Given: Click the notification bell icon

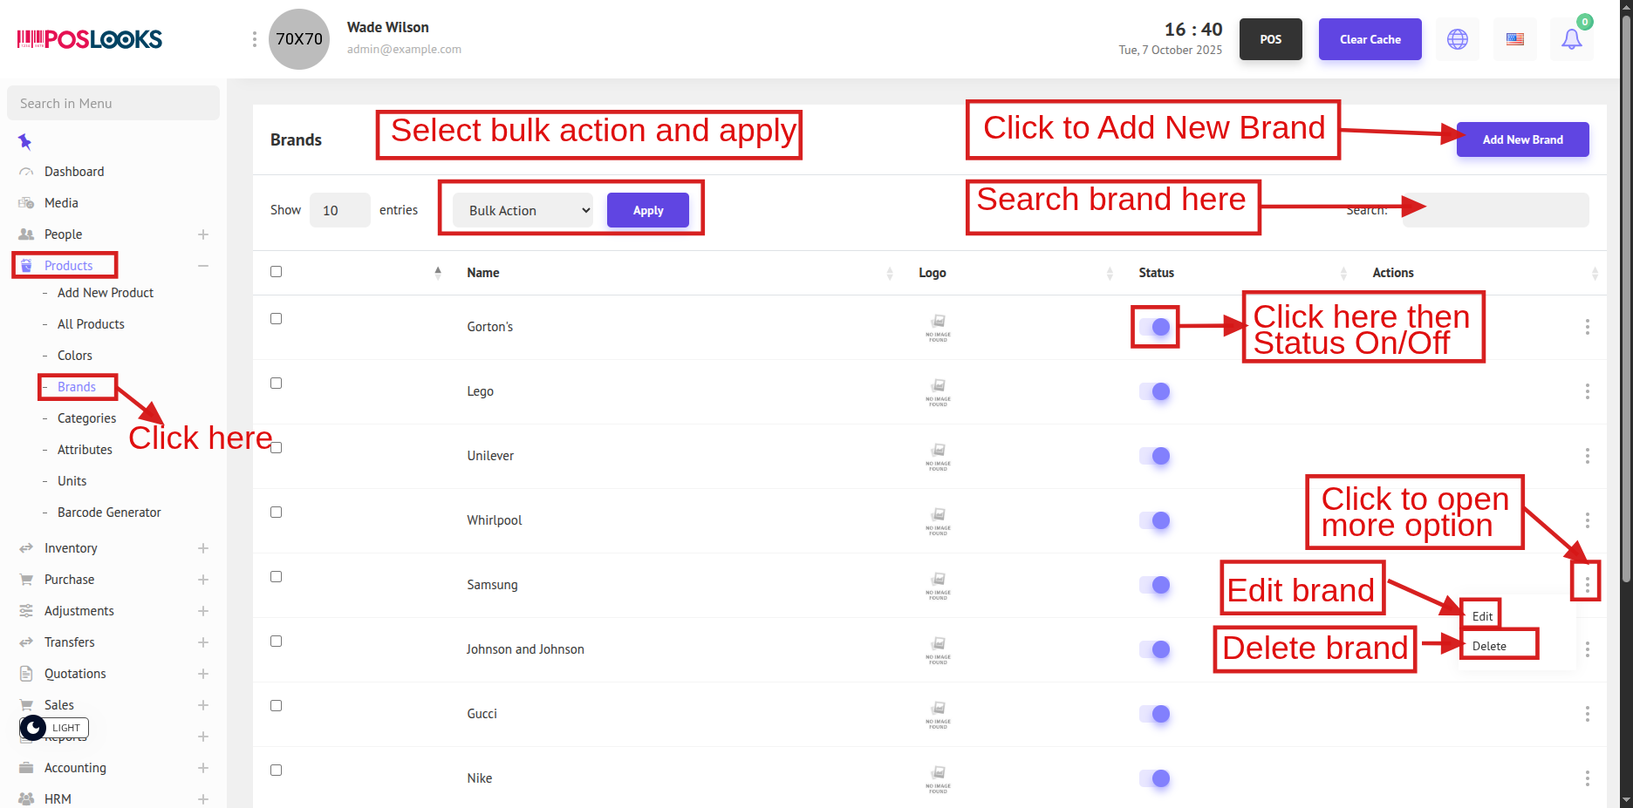Looking at the screenshot, I should point(1571,39).
